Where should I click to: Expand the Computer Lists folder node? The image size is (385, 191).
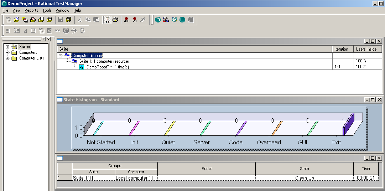click(7, 58)
